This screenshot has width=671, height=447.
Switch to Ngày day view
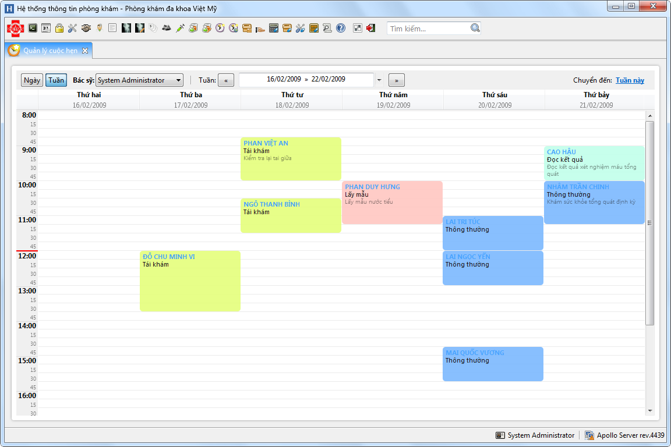(32, 80)
